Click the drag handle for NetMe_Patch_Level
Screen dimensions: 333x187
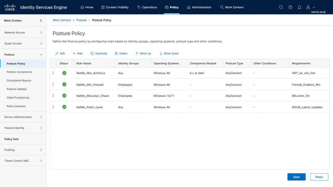[x=53, y=107]
